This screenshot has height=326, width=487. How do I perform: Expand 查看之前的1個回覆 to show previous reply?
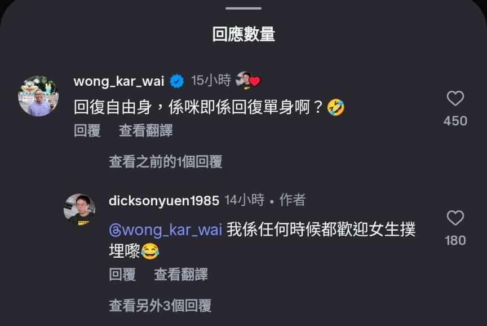166,162
